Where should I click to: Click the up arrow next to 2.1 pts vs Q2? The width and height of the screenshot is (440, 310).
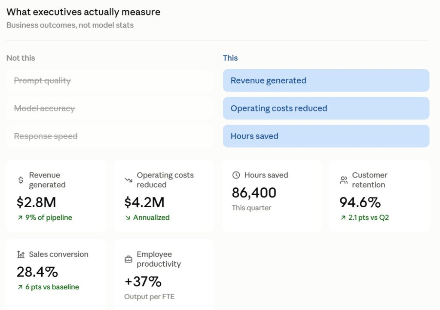343,218
